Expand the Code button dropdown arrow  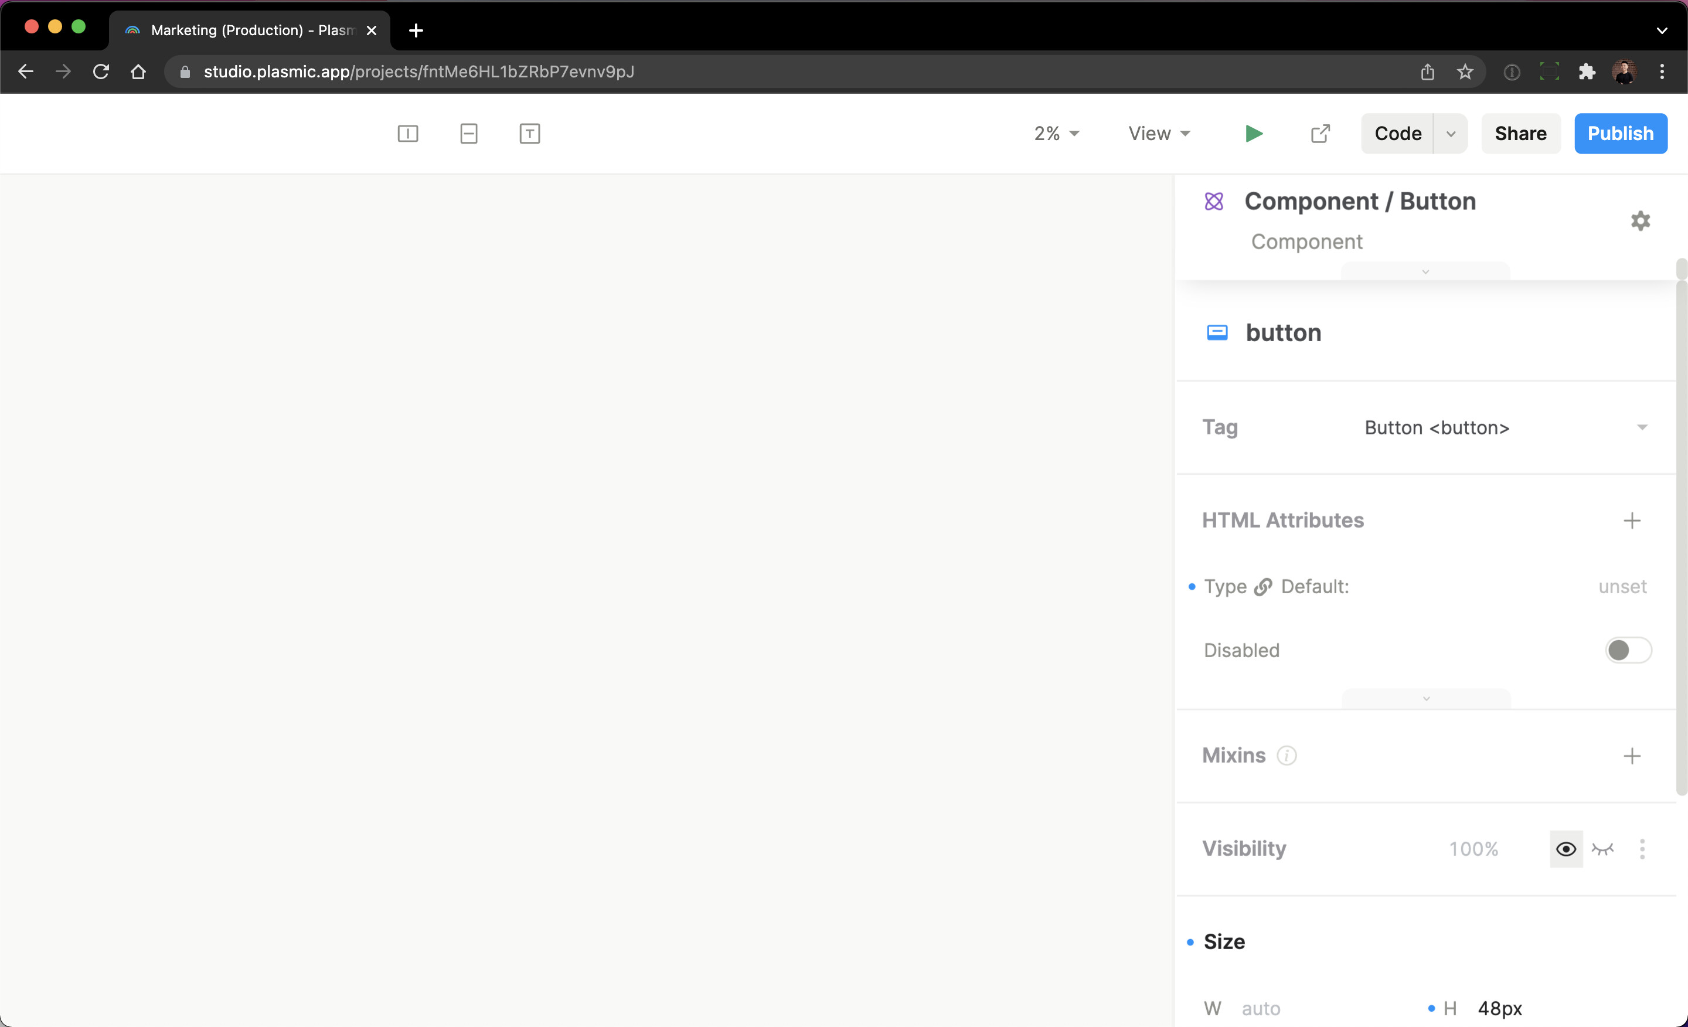pos(1450,134)
